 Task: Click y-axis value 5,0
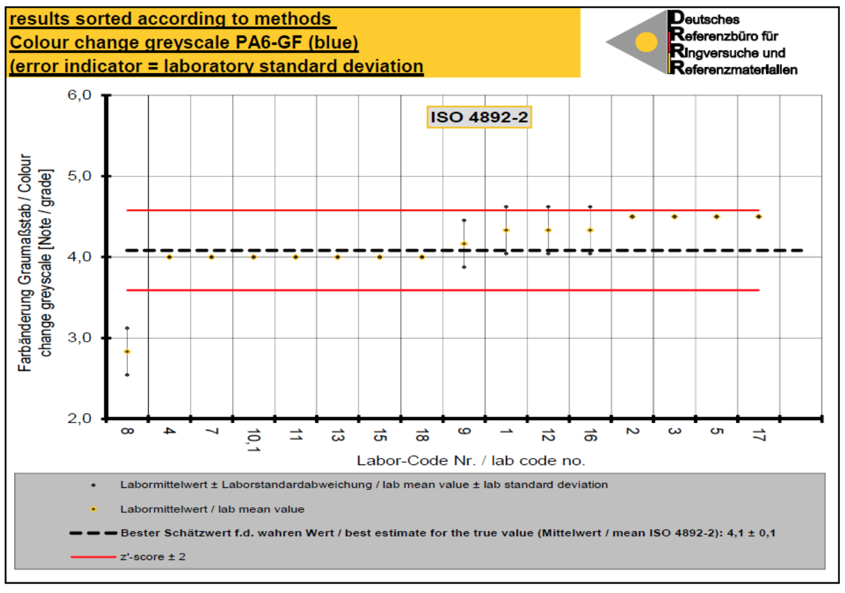pos(80,176)
